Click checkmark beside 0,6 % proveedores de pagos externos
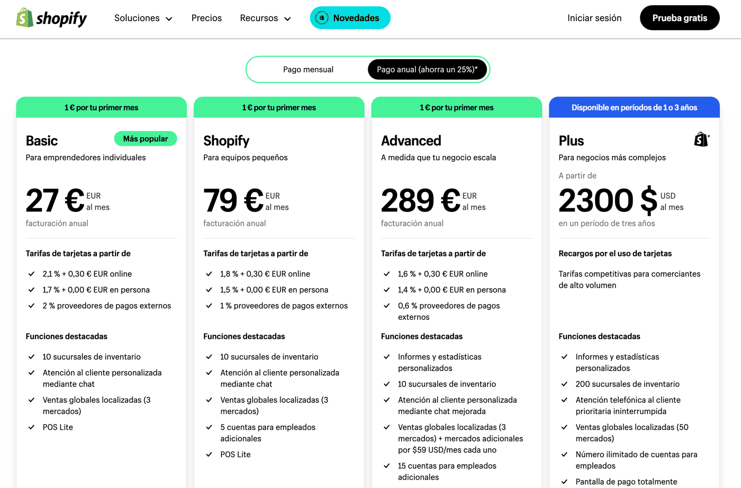The image size is (741, 488). coord(387,306)
